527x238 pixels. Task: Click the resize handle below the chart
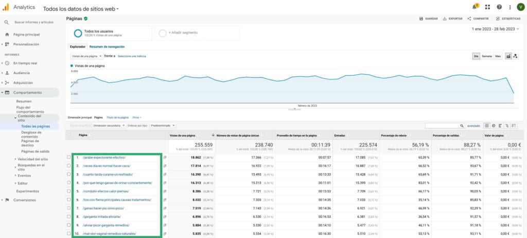[x=293, y=109]
